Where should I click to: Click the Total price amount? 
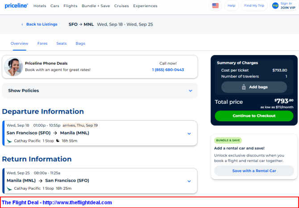(x=284, y=101)
